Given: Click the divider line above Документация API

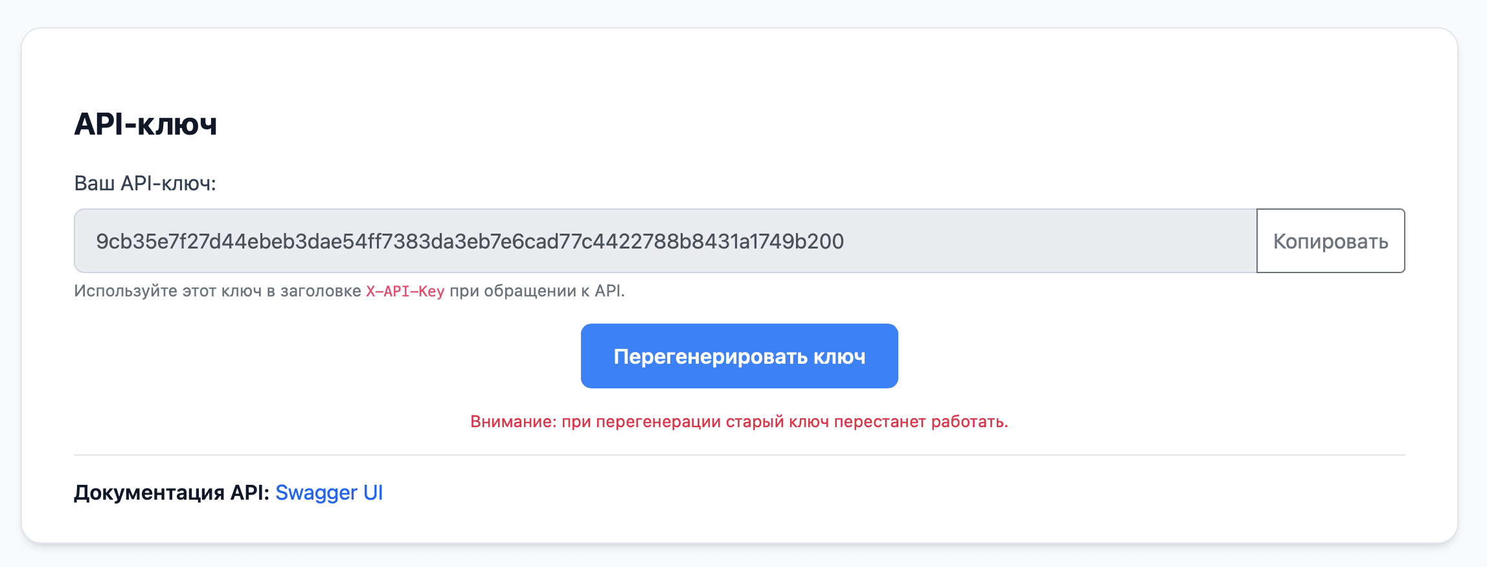Looking at the screenshot, I should click(739, 455).
